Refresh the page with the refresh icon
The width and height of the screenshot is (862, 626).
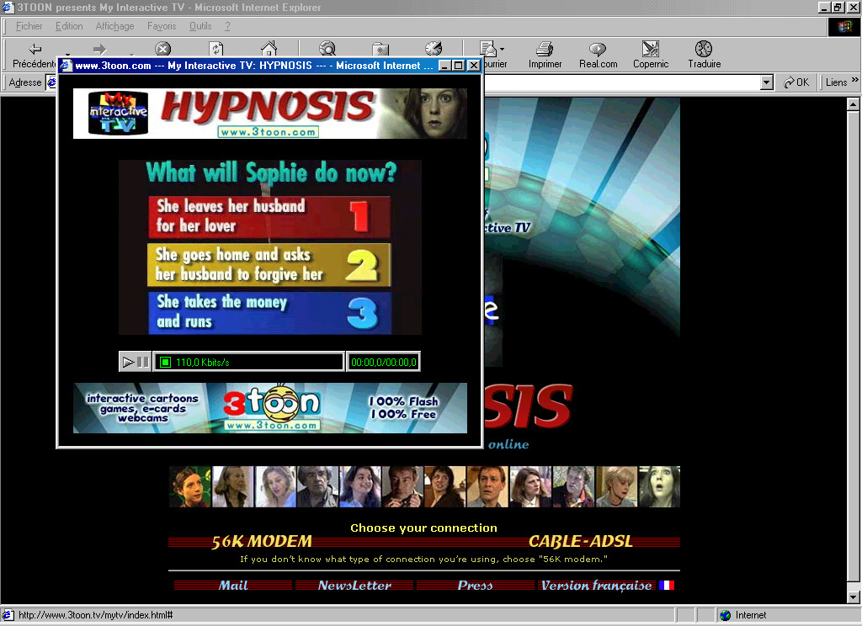pos(216,49)
